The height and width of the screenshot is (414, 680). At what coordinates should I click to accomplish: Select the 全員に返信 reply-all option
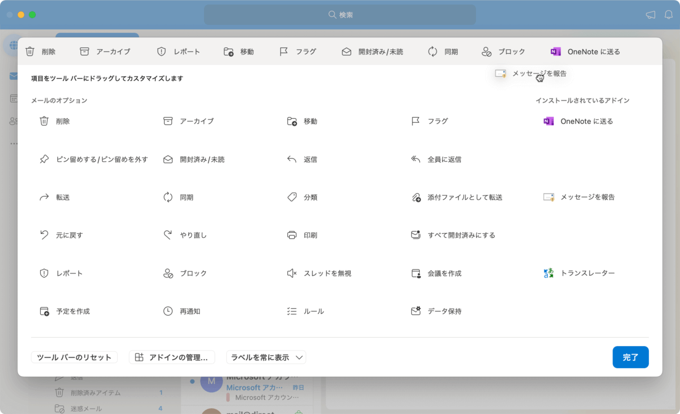[436, 160]
